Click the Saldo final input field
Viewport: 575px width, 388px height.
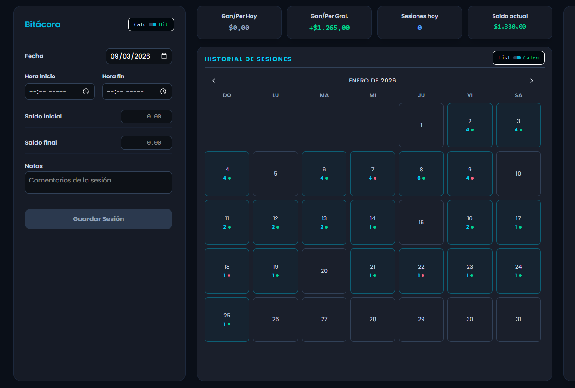point(147,143)
